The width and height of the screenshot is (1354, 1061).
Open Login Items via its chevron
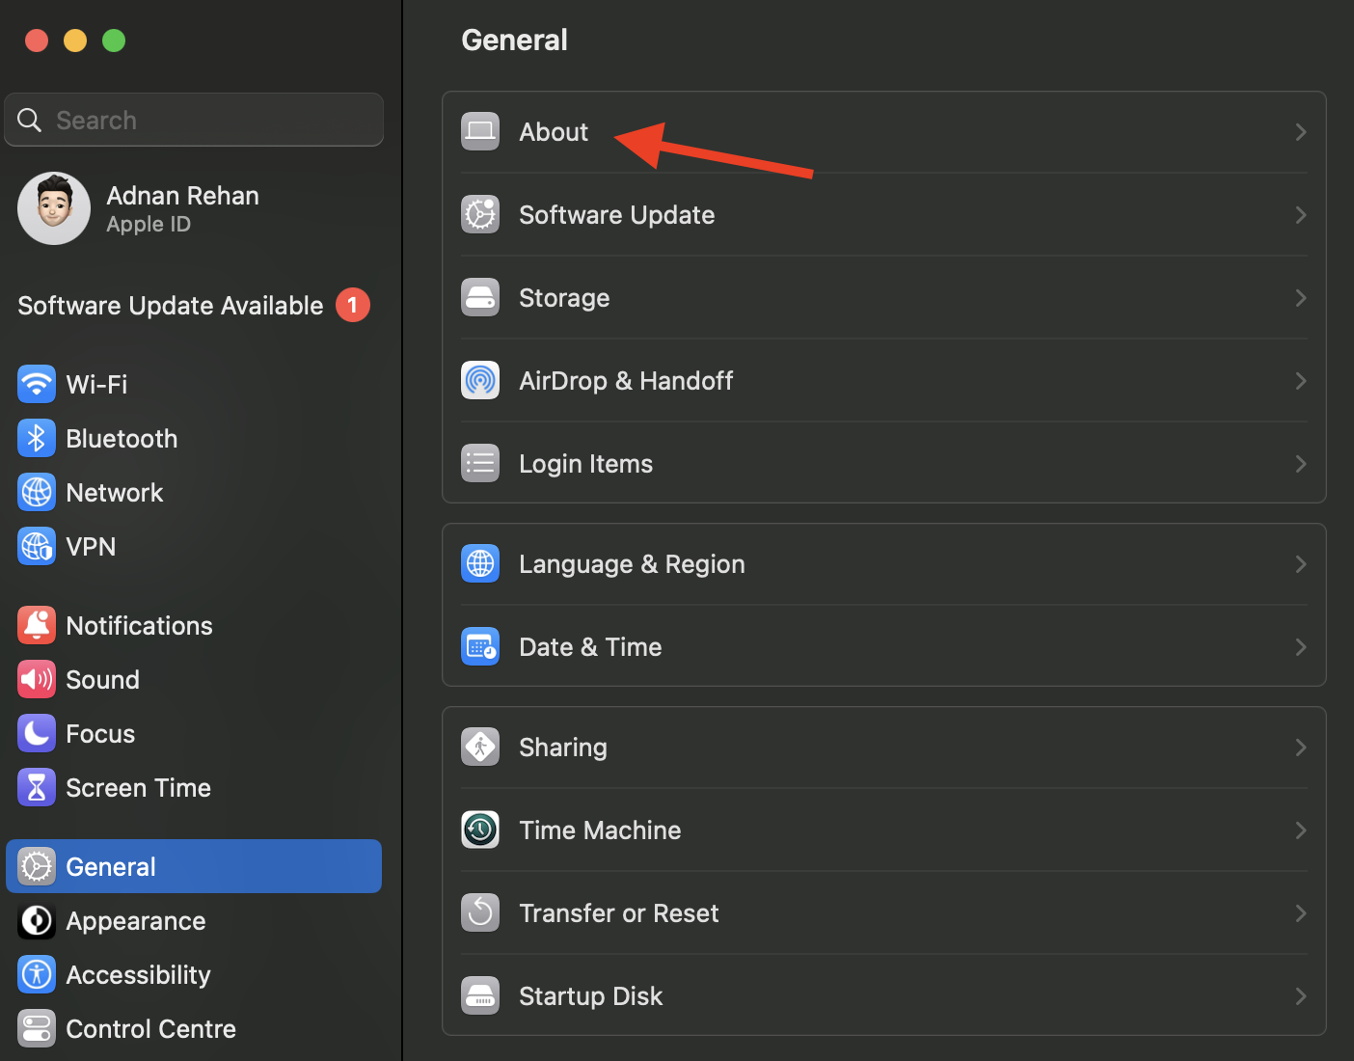click(x=1301, y=464)
